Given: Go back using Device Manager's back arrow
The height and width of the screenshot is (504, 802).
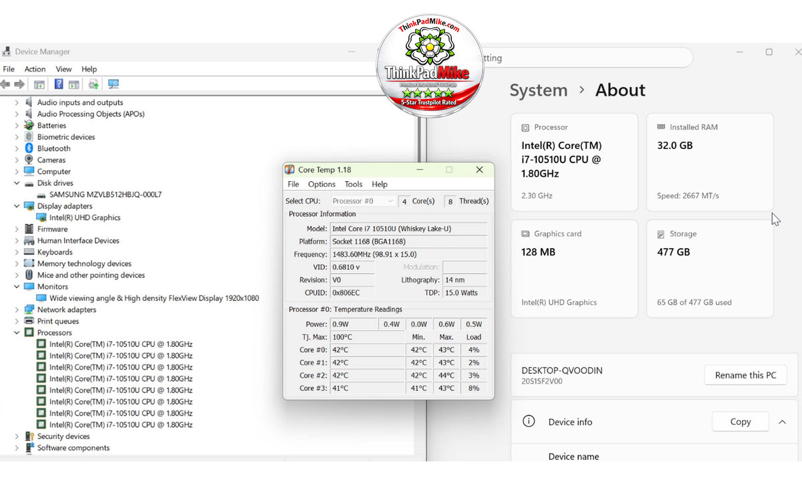Looking at the screenshot, I should (x=5, y=84).
